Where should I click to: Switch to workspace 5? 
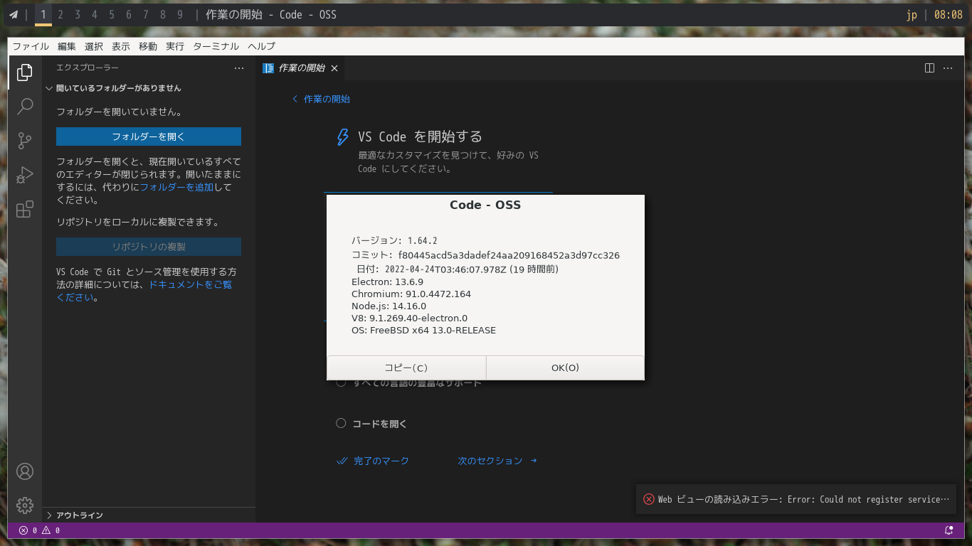[112, 14]
